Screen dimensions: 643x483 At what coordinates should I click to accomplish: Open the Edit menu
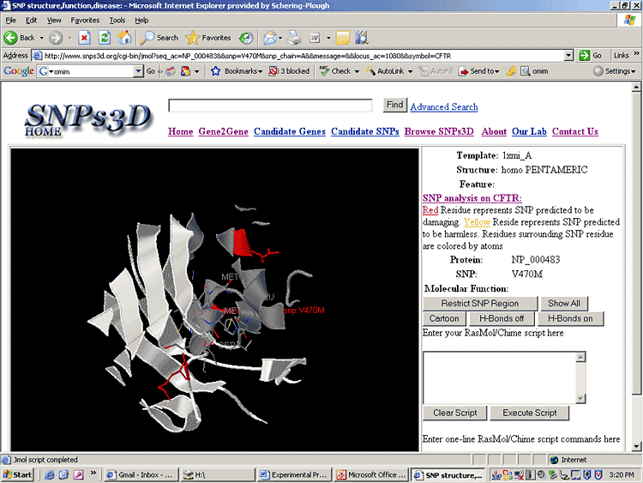pos(31,20)
